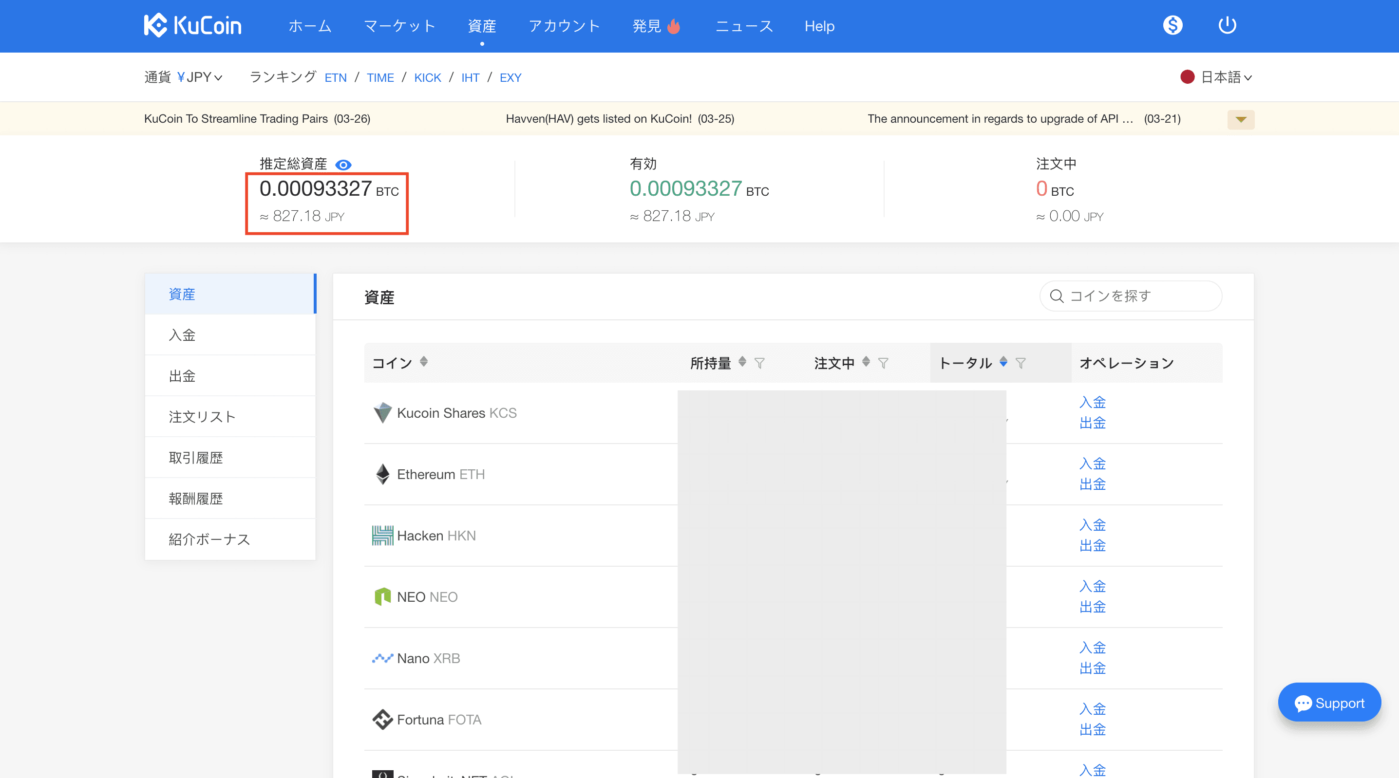Open the マーケット menu item
This screenshot has width=1399, height=778.
click(x=399, y=26)
